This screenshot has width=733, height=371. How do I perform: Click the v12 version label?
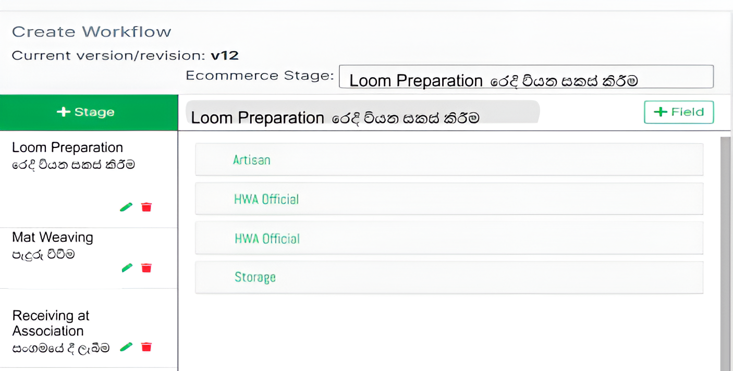pos(225,55)
